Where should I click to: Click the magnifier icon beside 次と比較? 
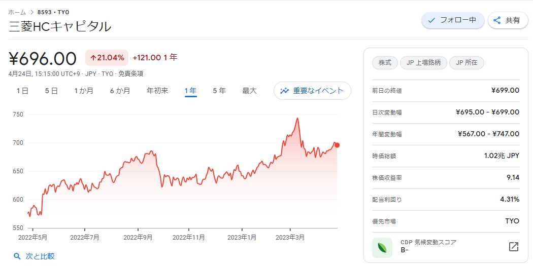click(x=17, y=256)
